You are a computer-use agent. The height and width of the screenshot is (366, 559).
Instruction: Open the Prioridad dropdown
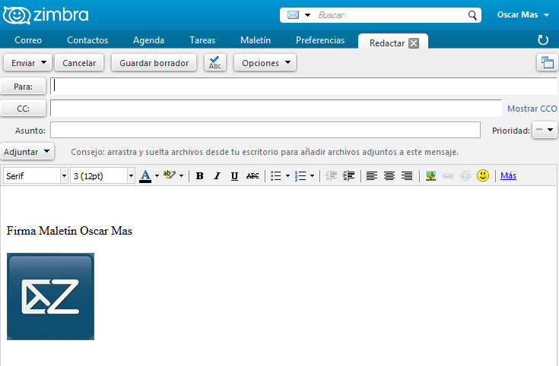(x=545, y=130)
